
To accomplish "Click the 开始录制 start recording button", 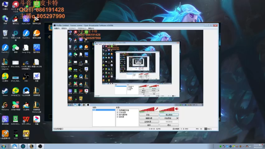I will tap(168, 118).
